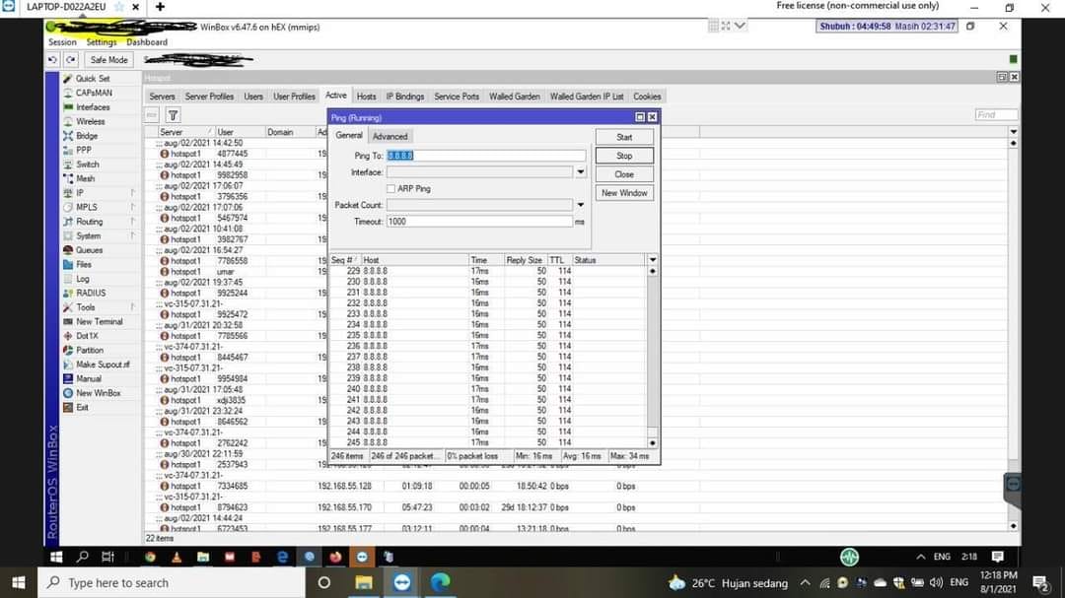Image resolution: width=1065 pixels, height=598 pixels.
Task: Open Wireless sidebar item
Action: (91, 121)
